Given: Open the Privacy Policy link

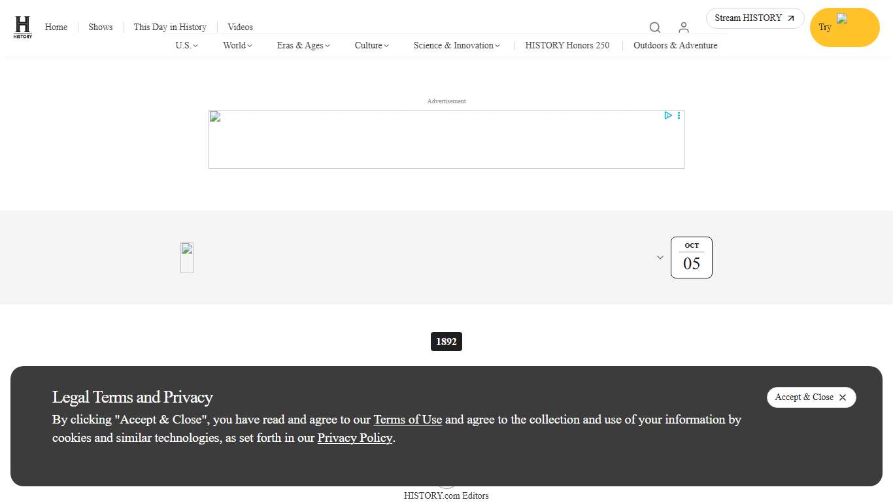Looking at the screenshot, I should pyautogui.click(x=355, y=438).
